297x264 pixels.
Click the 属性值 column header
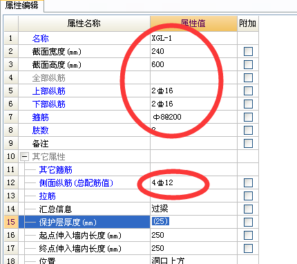pos(193,23)
